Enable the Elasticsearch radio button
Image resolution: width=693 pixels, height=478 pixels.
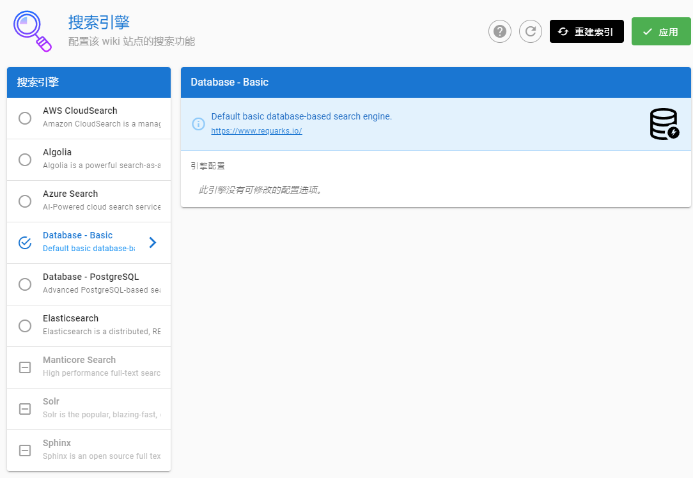pyautogui.click(x=25, y=326)
